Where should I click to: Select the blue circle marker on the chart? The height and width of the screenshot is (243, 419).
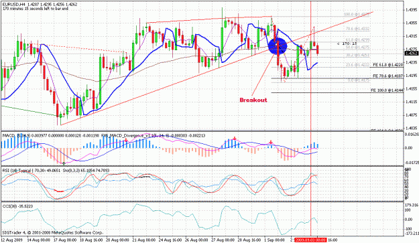click(x=278, y=46)
